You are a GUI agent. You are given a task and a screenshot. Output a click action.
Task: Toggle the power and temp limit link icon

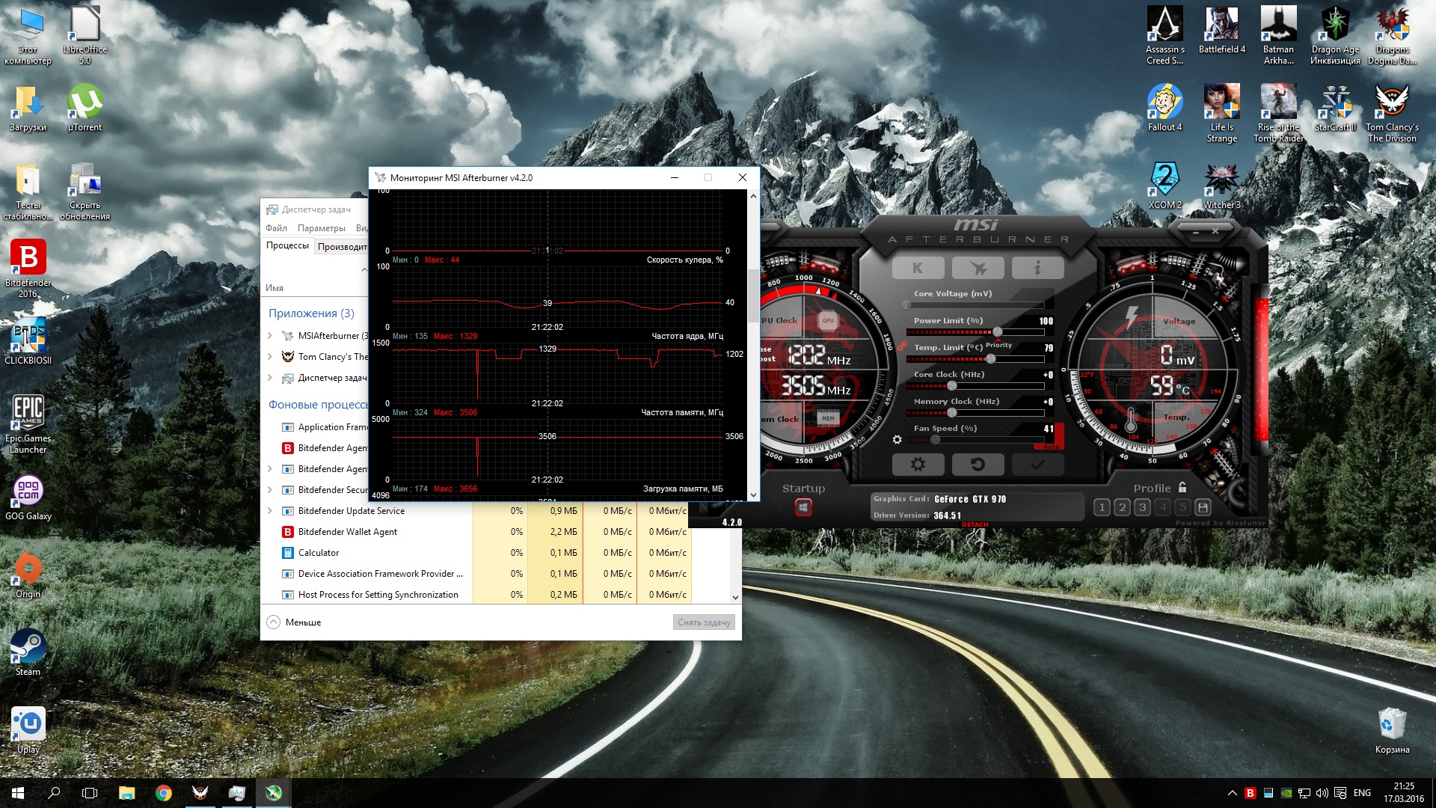click(x=902, y=346)
